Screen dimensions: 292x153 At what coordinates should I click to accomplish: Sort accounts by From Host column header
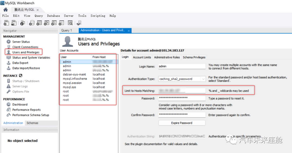pos(104,57)
